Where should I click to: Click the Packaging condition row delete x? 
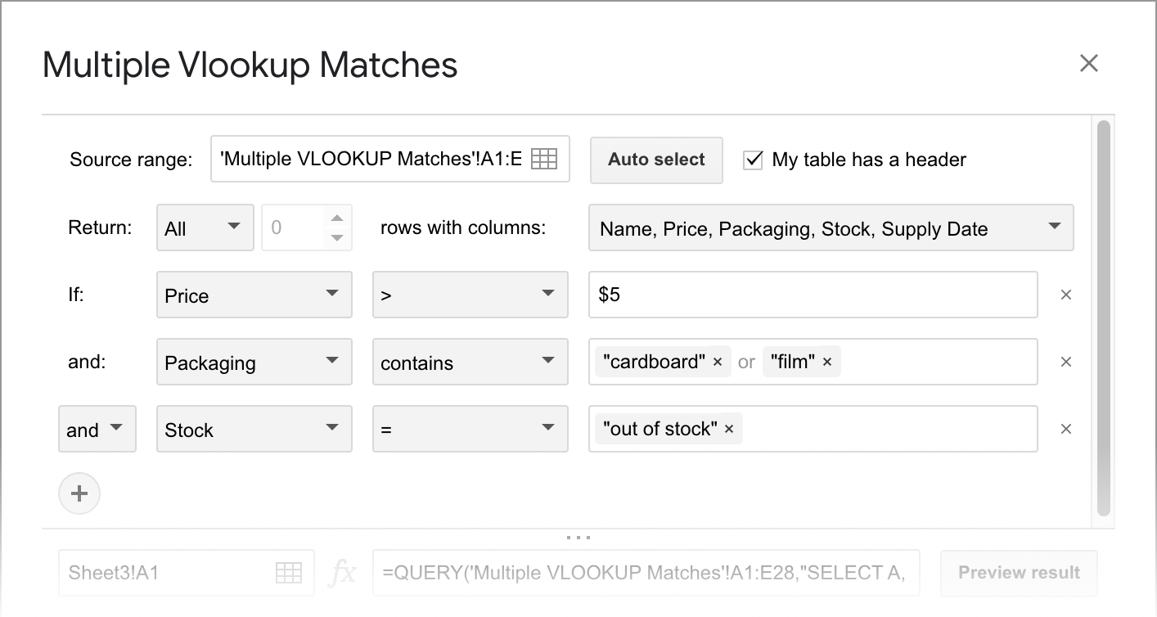click(1065, 361)
